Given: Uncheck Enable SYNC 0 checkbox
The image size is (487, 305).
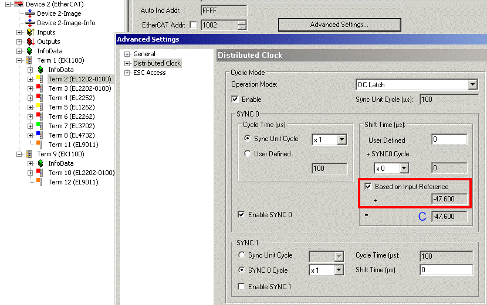Looking at the screenshot, I should 241,214.
